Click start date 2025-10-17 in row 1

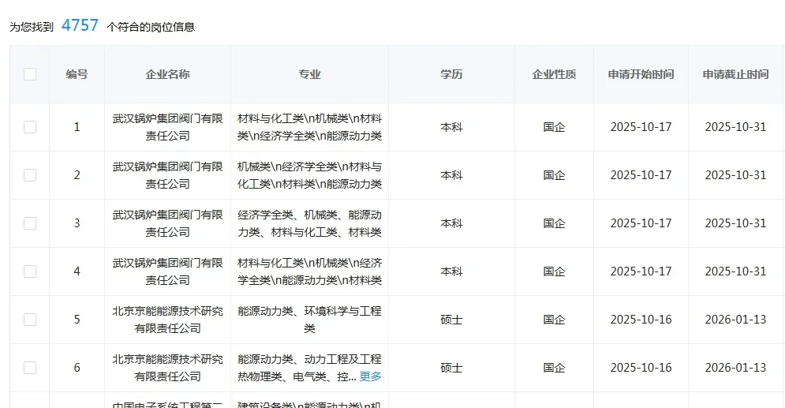pos(641,127)
